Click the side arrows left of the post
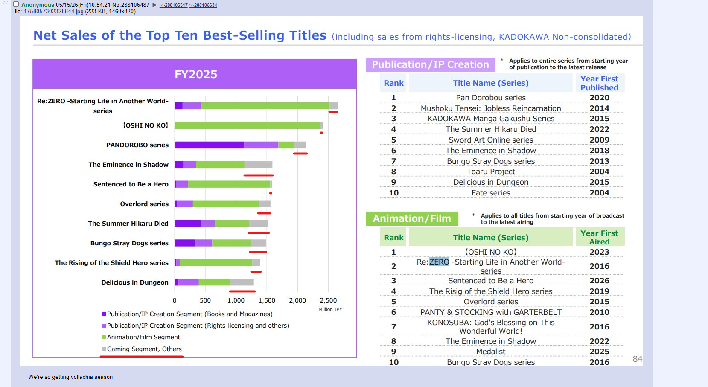Viewport: 708px width, 387px height. pyautogui.click(x=6, y=3)
